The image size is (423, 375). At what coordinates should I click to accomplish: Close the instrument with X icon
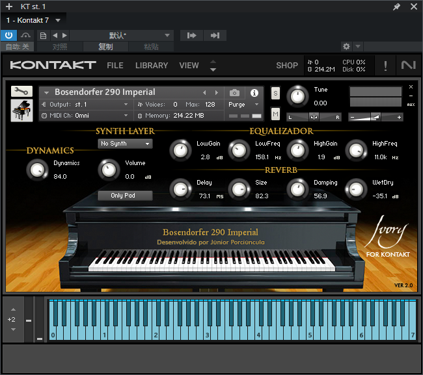(x=411, y=86)
